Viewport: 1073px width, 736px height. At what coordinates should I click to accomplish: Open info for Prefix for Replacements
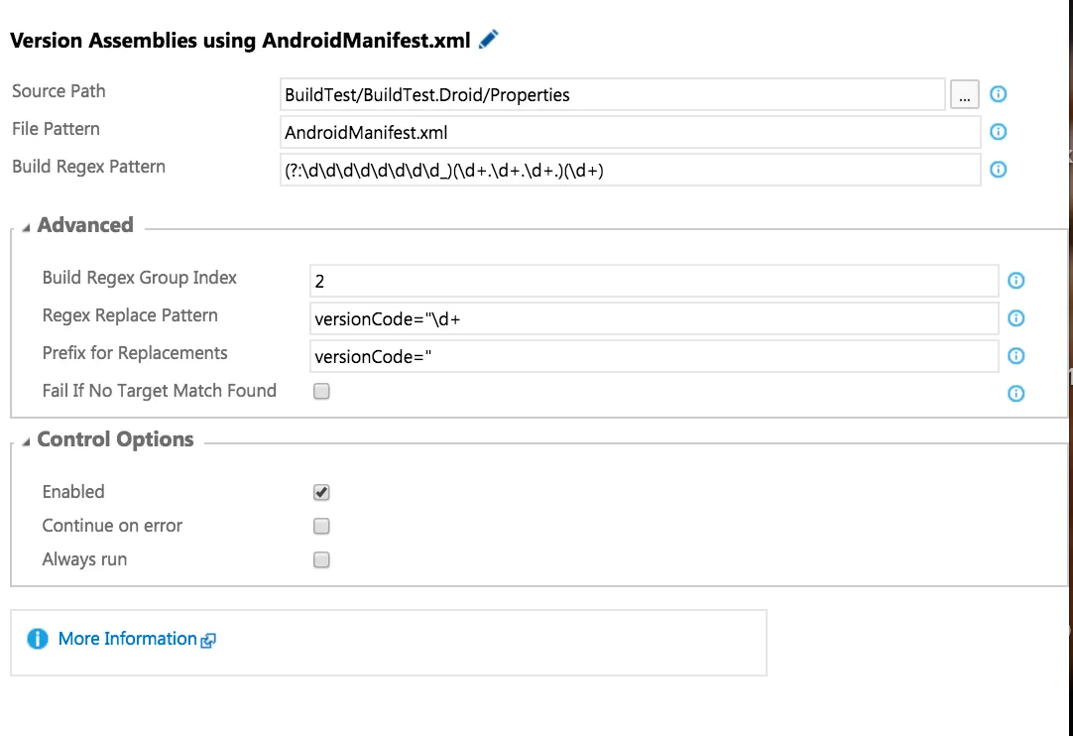point(1015,356)
